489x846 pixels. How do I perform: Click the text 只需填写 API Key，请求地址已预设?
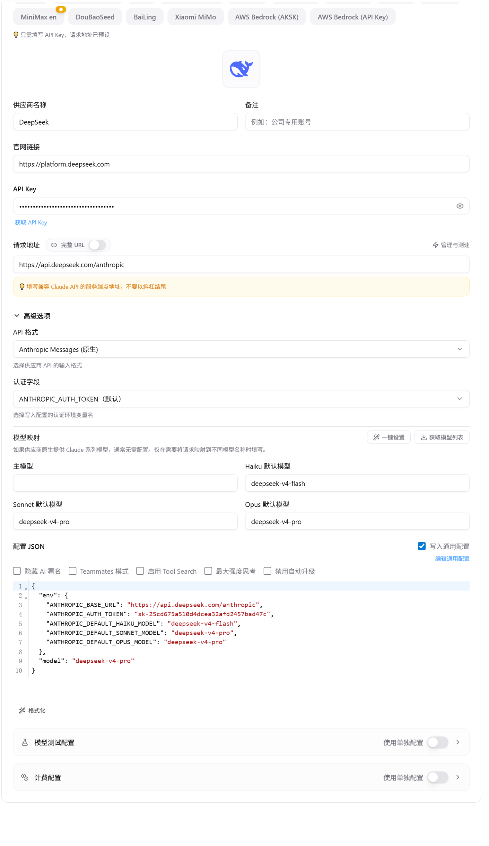(x=65, y=35)
